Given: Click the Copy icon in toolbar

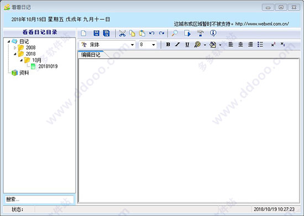Looking at the screenshot, I should (x=132, y=34).
